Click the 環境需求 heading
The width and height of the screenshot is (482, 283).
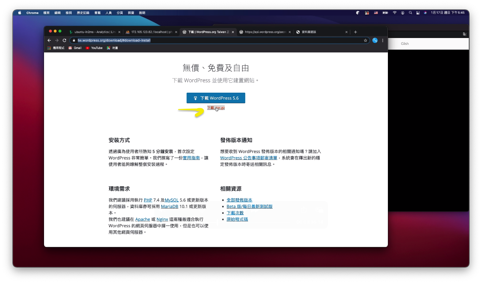click(x=119, y=189)
